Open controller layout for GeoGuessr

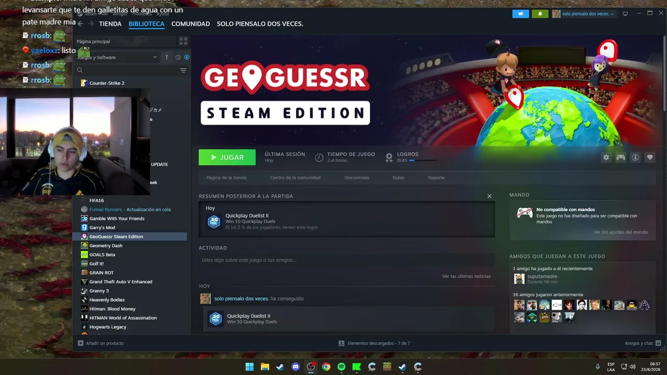click(x=621, y=157)
